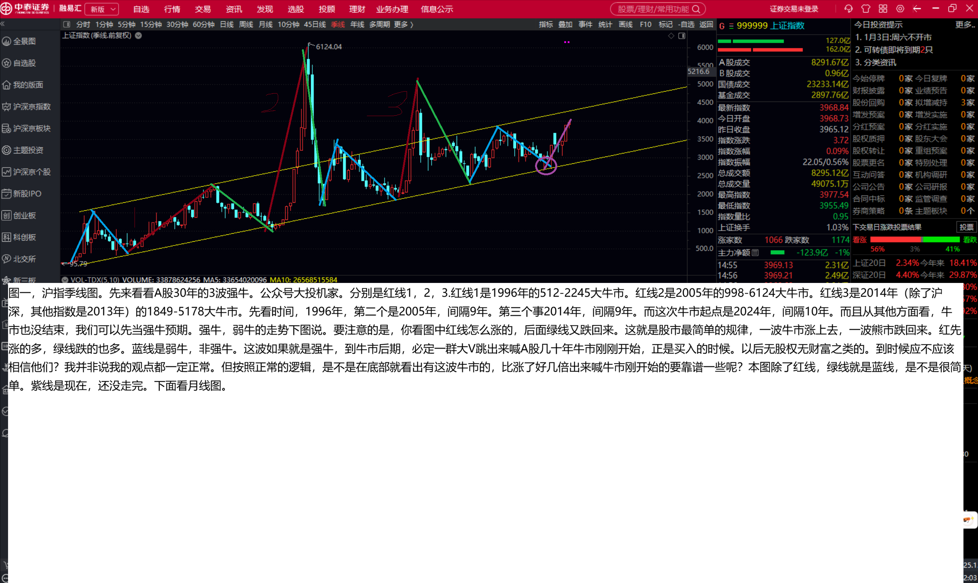Click the diamond icon at chart top right
Viewport: 978px width, 583px height.
click(671, 36)
